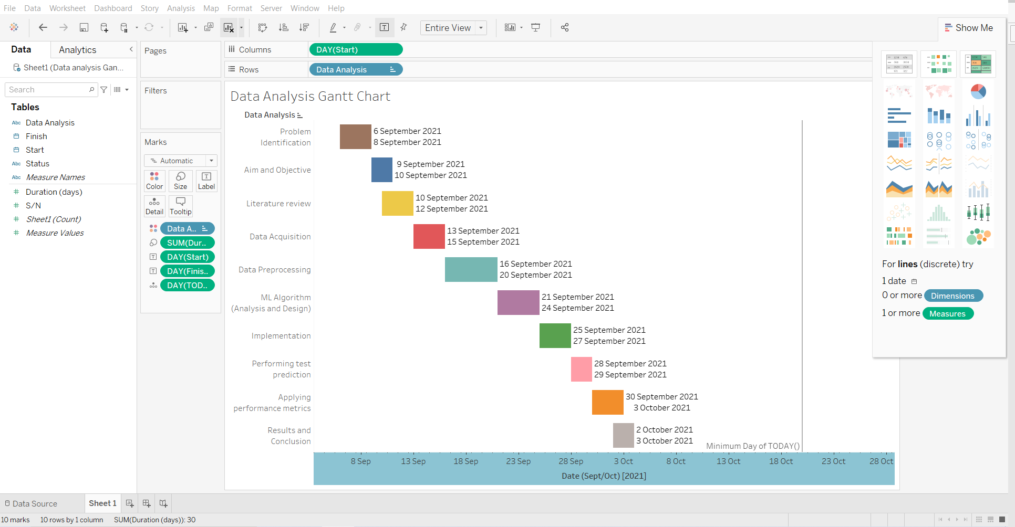The width and height of the screenshot is (1015, 527).
Task: Open the Analysis menu
Action: tap(181, 8)
